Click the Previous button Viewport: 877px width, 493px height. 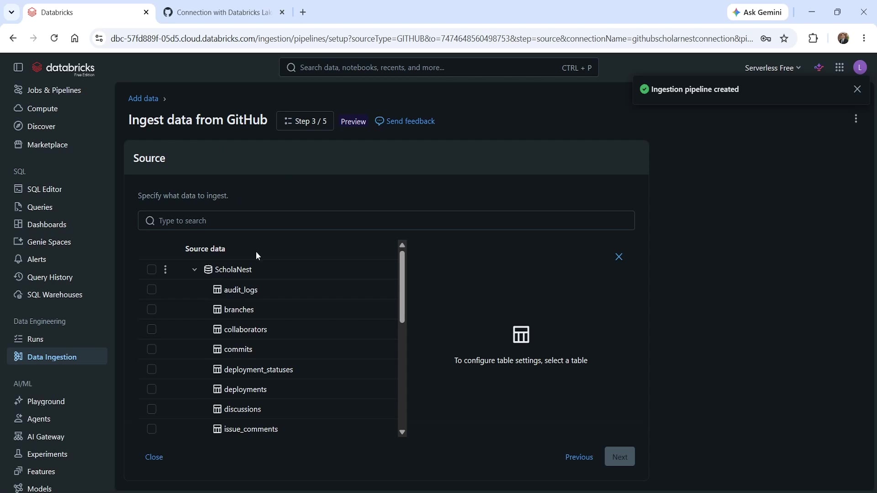click(x=579, y=457)
